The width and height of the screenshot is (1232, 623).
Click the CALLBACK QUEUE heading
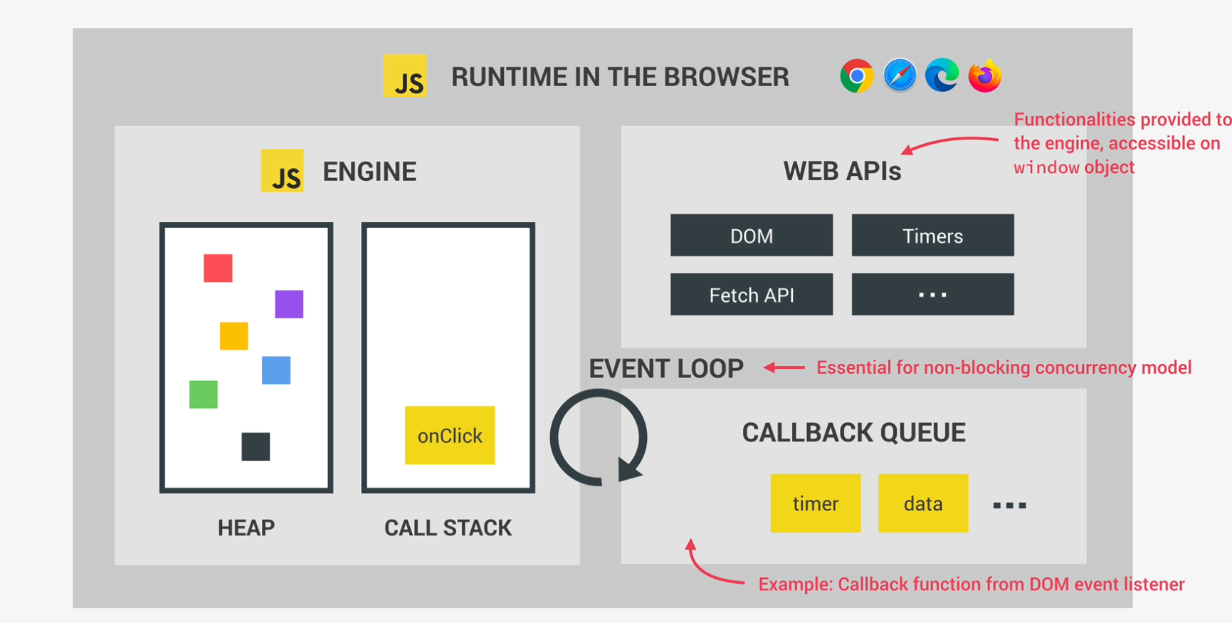click(853, 433)
